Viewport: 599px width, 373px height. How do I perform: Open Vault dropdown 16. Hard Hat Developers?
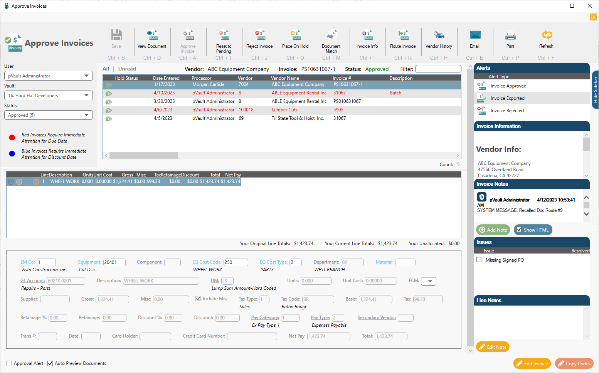click(49, 96)
